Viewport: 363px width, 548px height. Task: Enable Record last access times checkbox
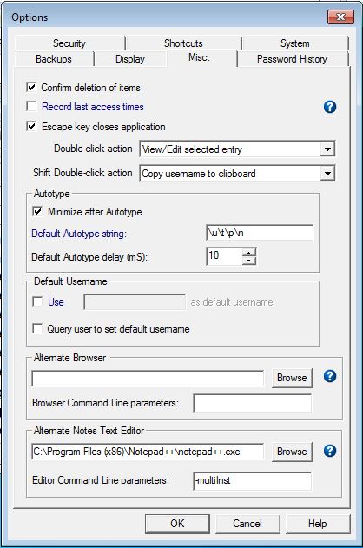31,106
